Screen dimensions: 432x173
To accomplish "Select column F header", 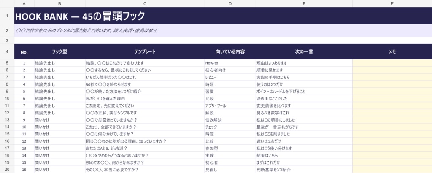I will click(x=392, y=3).
